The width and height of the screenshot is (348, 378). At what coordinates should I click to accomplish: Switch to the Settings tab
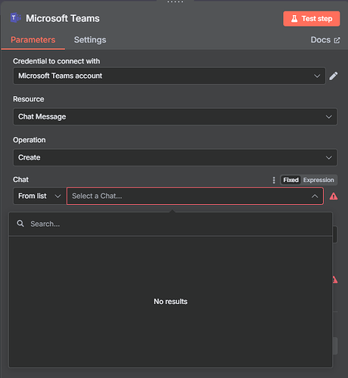(90, 40)
